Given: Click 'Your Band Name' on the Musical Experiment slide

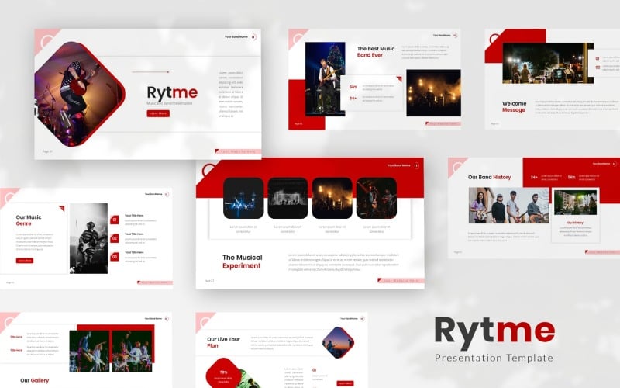Looking at the screenshot, I should pyautogui.click(x=398, y=165).
